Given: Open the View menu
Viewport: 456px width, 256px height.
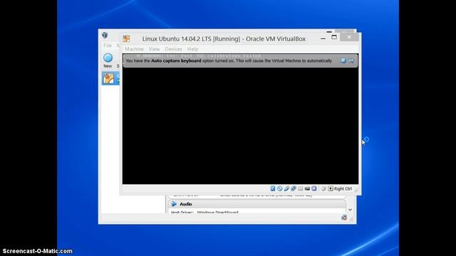Looking at the screenshot, I should pos(154,49).
